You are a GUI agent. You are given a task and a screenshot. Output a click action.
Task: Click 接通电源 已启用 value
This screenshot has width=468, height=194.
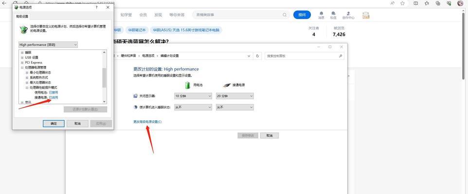(54, 97)
